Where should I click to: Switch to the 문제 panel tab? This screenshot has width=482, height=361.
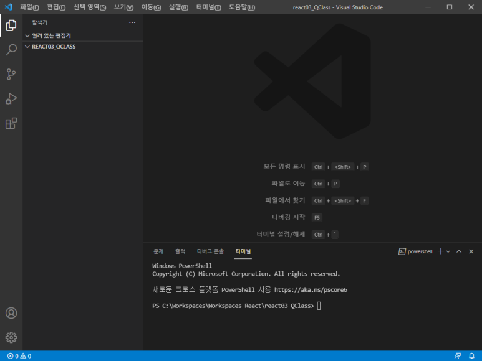(x=158, y=251)
